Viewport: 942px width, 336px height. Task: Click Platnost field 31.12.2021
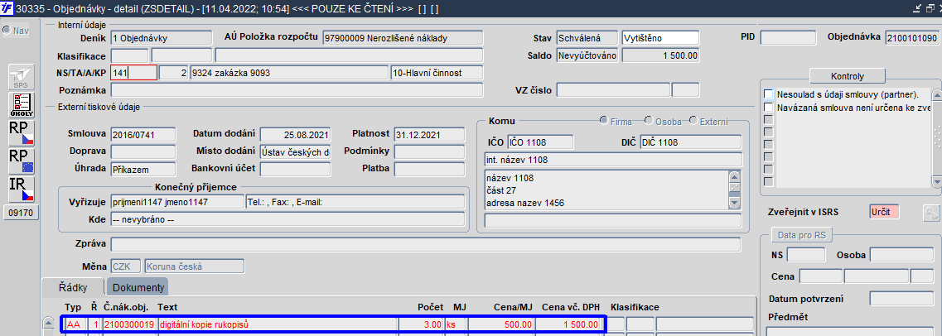pyautogui.click(x=429, y=134)
